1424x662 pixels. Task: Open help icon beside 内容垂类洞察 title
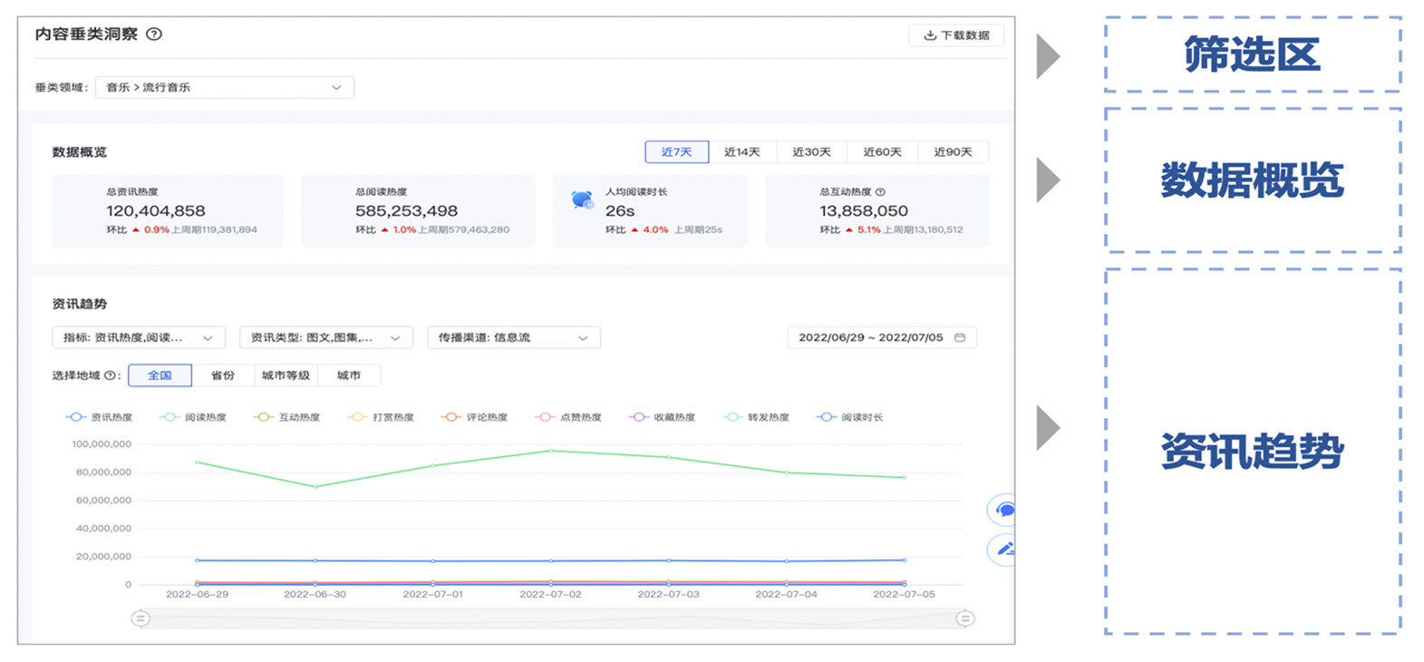point(154,34)
